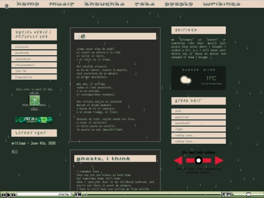The image size is (264, 198).
Task: Click the icon left of volume slider
Action: coord(227,195)
